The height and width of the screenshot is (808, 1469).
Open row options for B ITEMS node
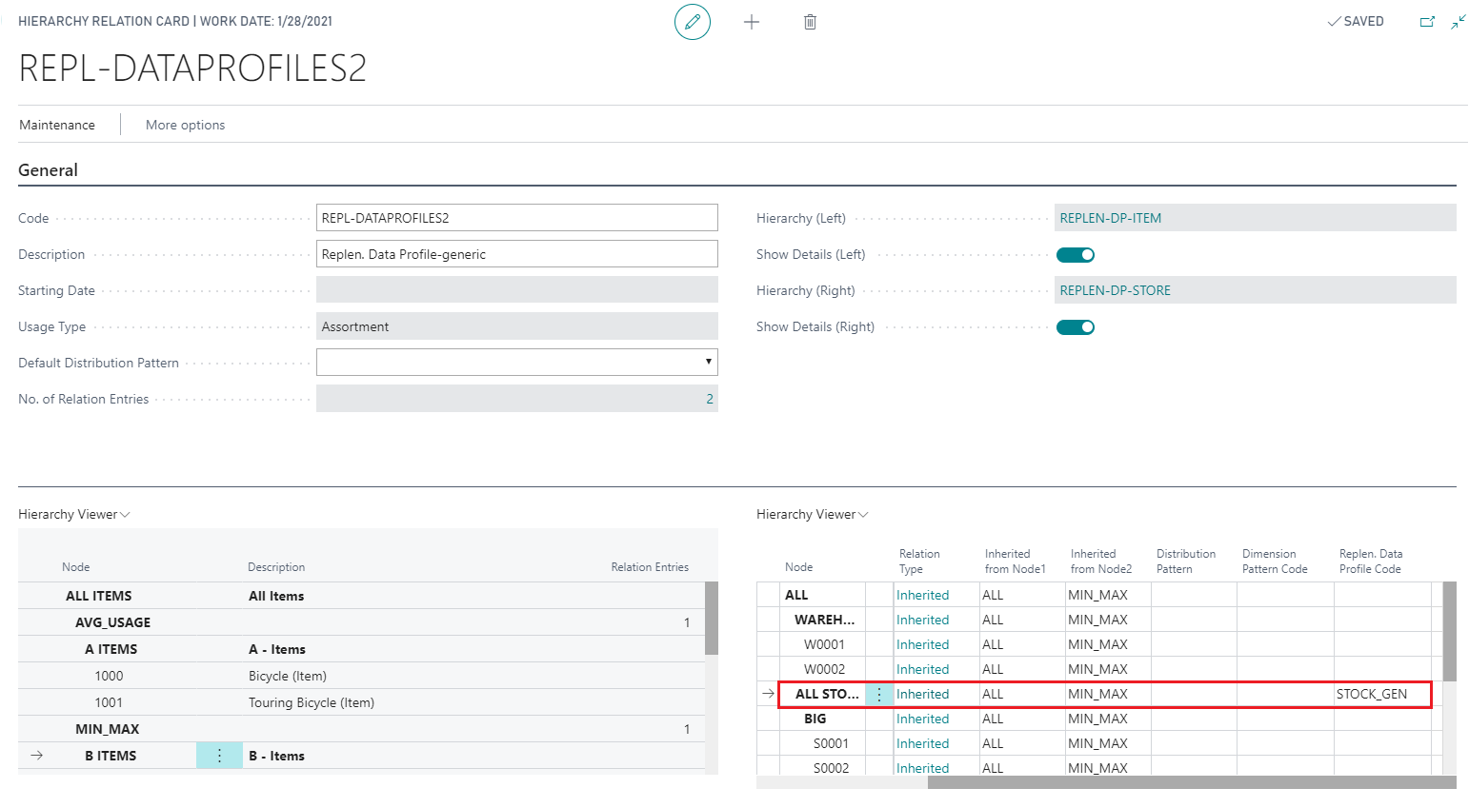[x=219, y=756]
